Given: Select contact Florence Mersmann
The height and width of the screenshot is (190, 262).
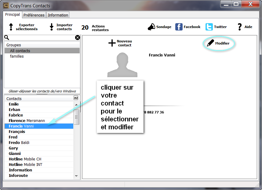Looking at the screenshot, I should 39,120.
